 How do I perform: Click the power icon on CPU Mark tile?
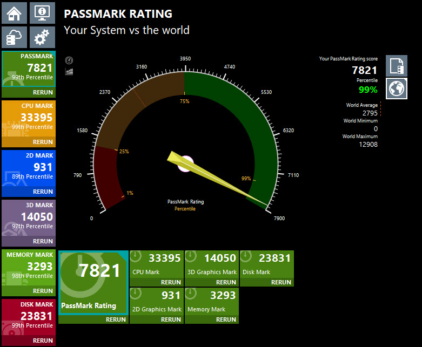click(136, 256)
